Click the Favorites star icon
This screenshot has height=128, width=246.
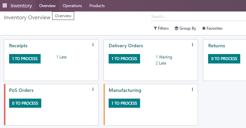[x=204, y=28]
